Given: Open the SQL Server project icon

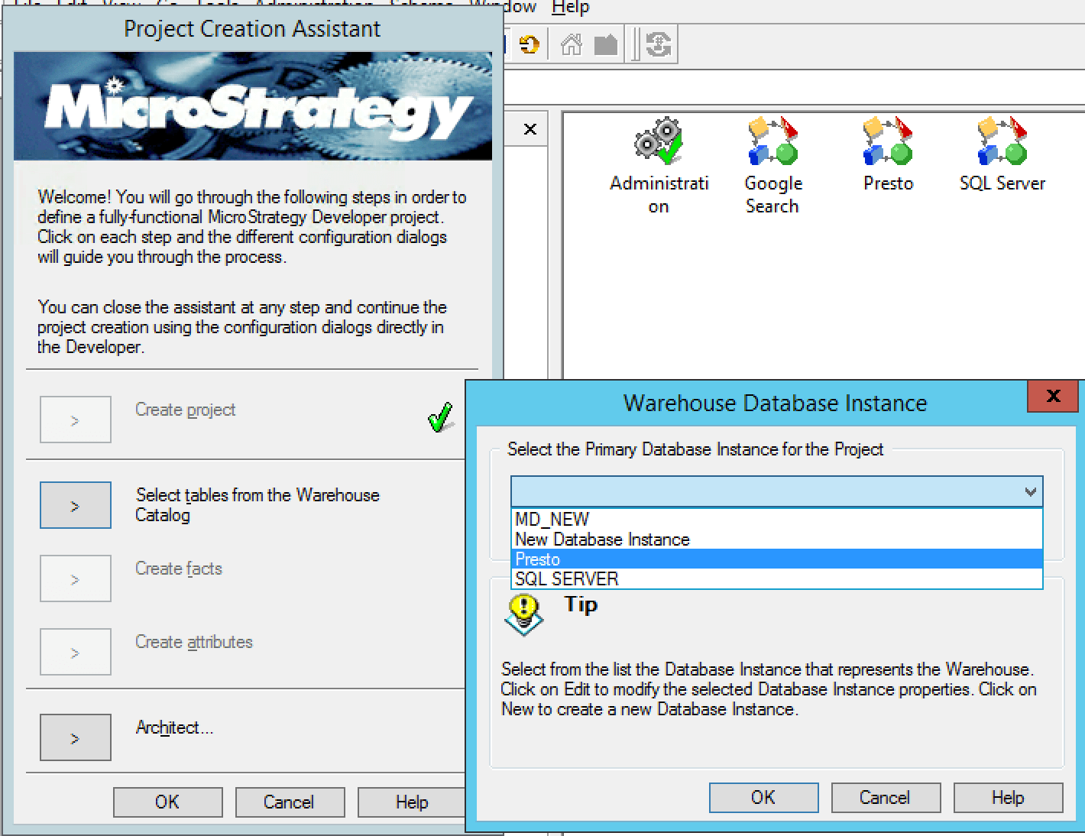Looking at the screenshot, I should coord(1002,142).
